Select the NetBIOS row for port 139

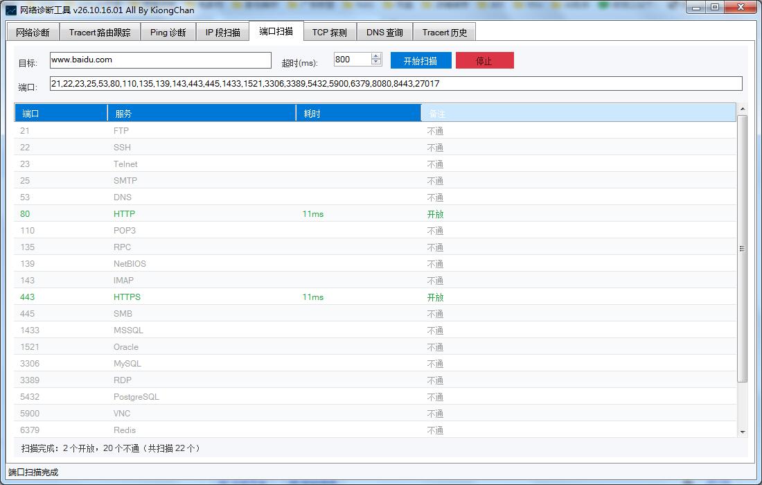click(x=375, y=263)
